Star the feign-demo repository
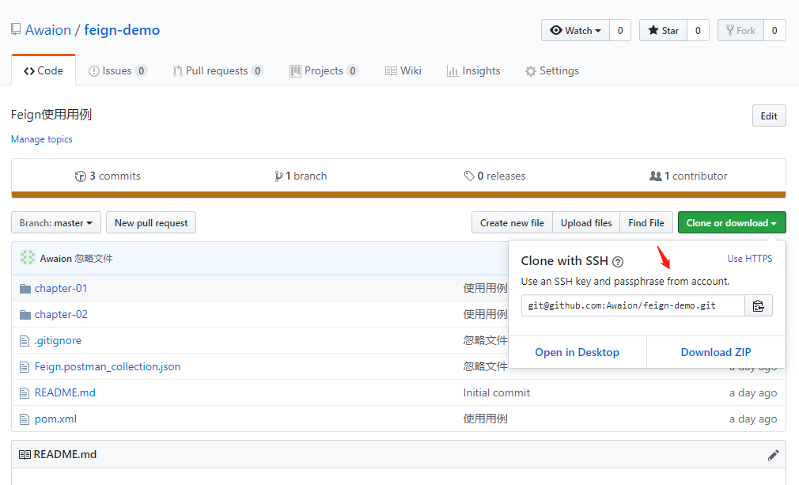The height and width of the screenshot is (485, 799). coord(663,30)
